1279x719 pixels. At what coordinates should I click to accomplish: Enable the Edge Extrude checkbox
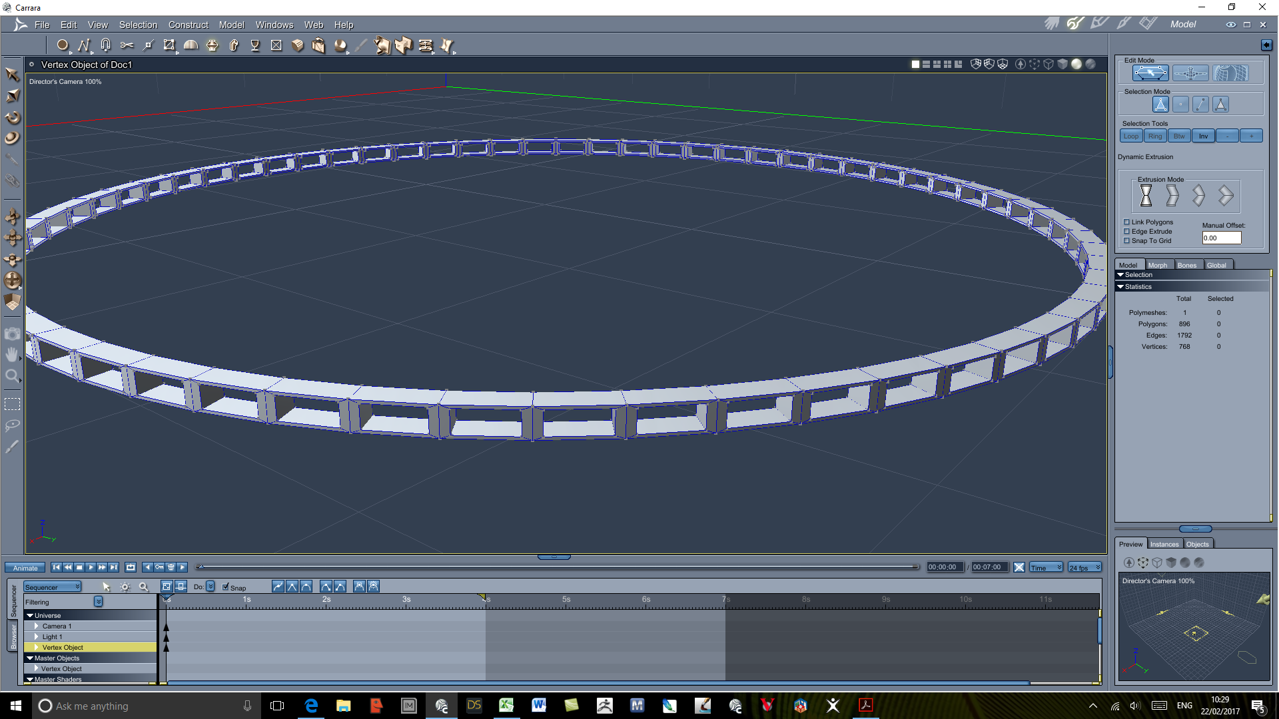click(x=1127, y=232)
